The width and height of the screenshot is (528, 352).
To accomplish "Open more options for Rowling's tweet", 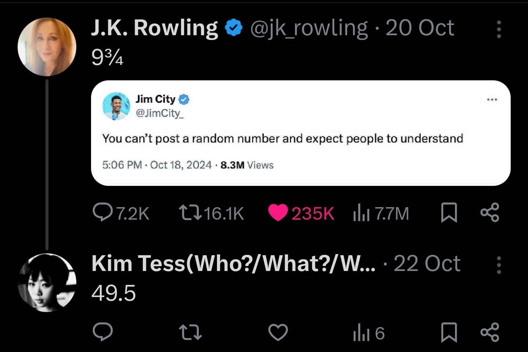I will [x=499, y=29].
